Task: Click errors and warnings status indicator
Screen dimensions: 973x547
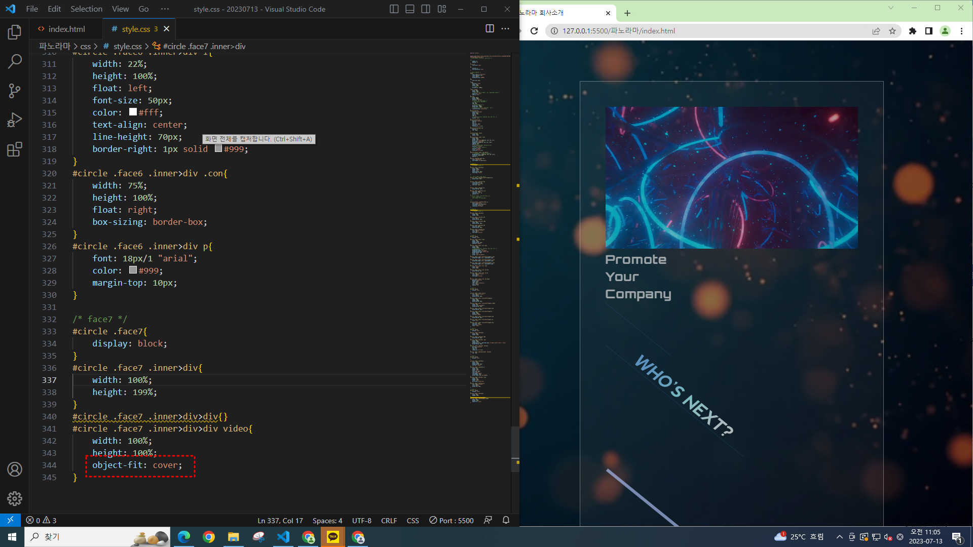Action: tap(42, 521)
